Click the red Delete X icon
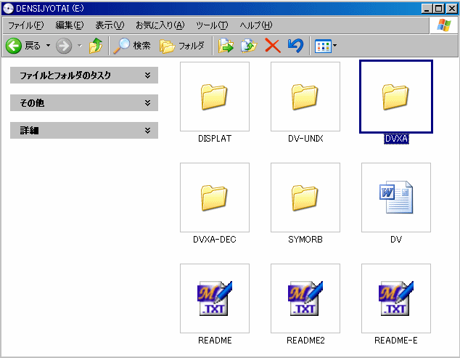 tap(272, 46)
